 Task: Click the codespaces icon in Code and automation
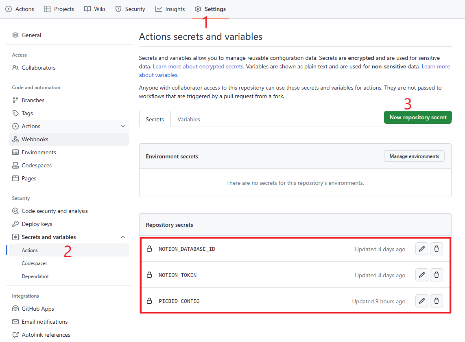click(x=15, y=165)
